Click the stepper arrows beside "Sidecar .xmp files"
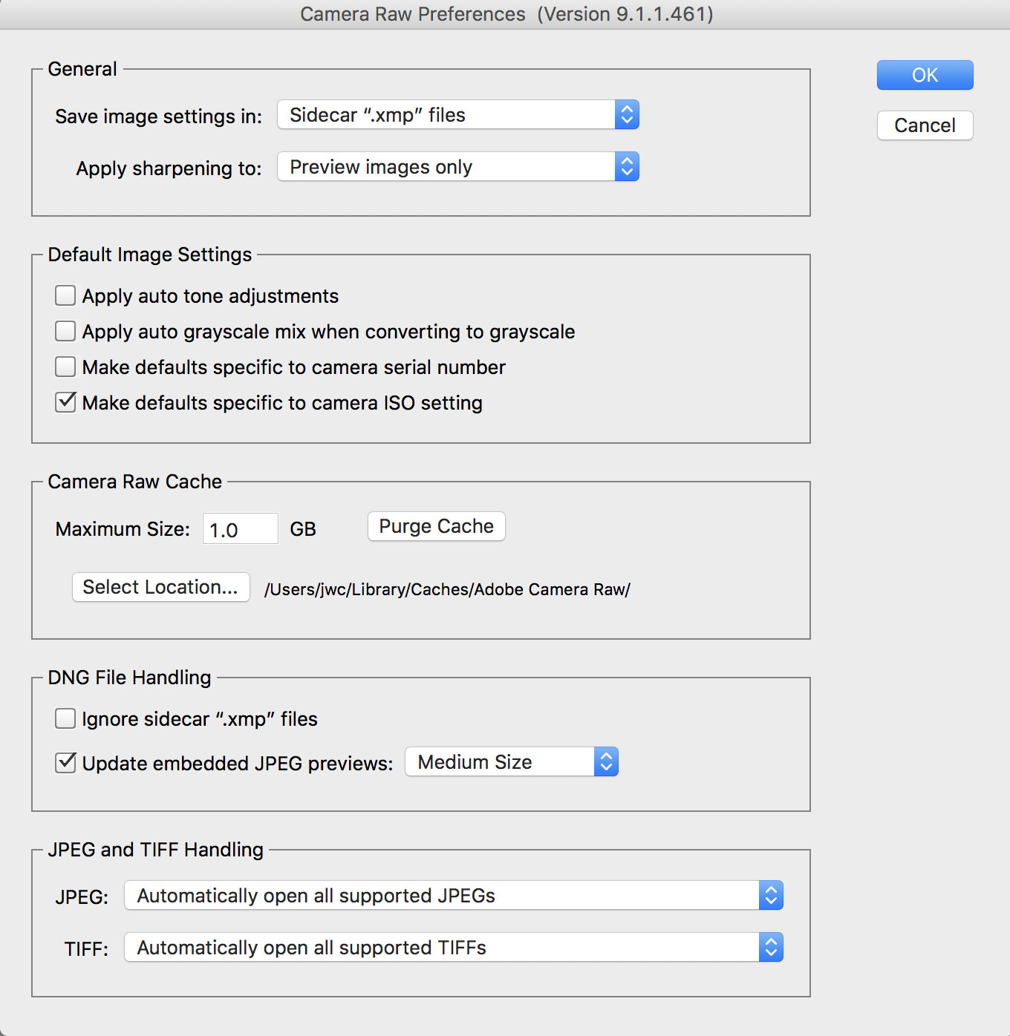Viewport: 1010px width, 1036px height. click(x=627, y=114)
